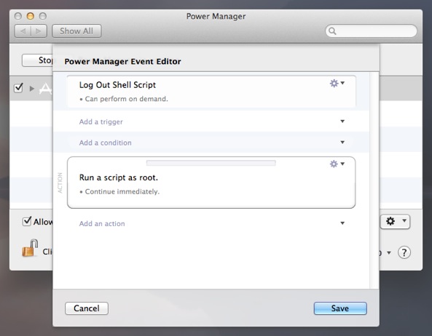Click the search field in toolbar
432x336 pixels.
tap(371, 31)
